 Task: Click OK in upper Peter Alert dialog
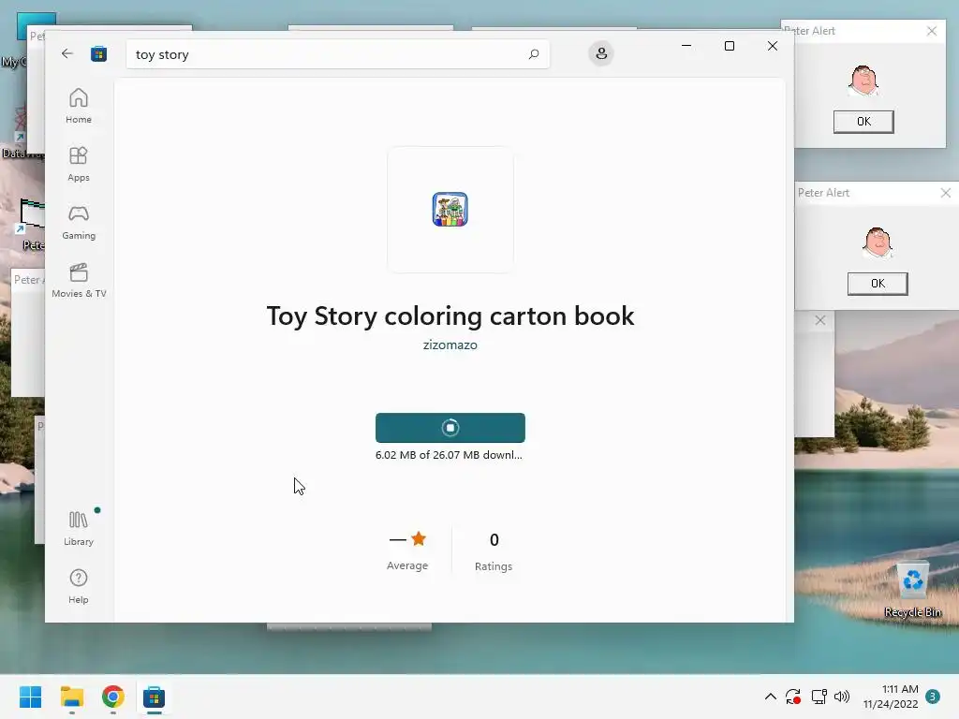863,122
